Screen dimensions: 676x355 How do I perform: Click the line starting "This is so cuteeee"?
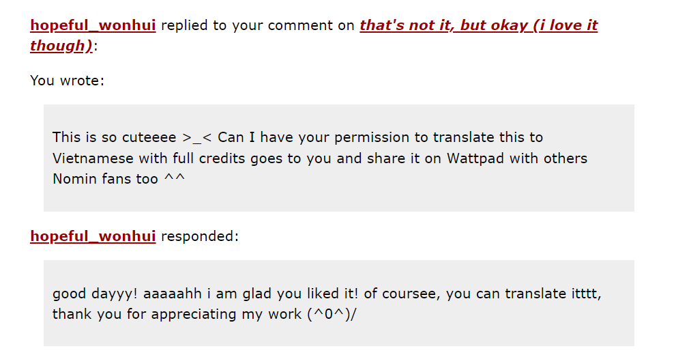(x=297, y=137)
